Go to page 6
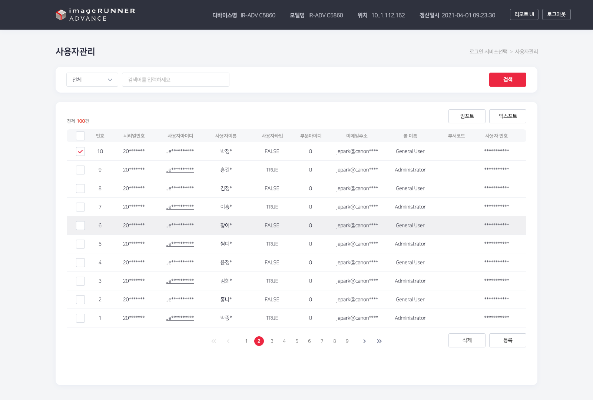Viewport: 593px width, 400px height. pyautogui.click(x=309, y=341)
